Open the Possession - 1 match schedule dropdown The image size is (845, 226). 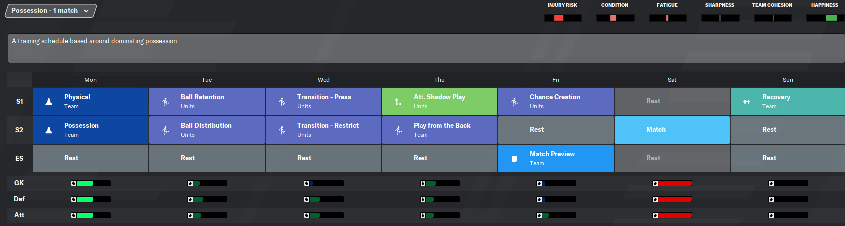[x=50, y=11]
